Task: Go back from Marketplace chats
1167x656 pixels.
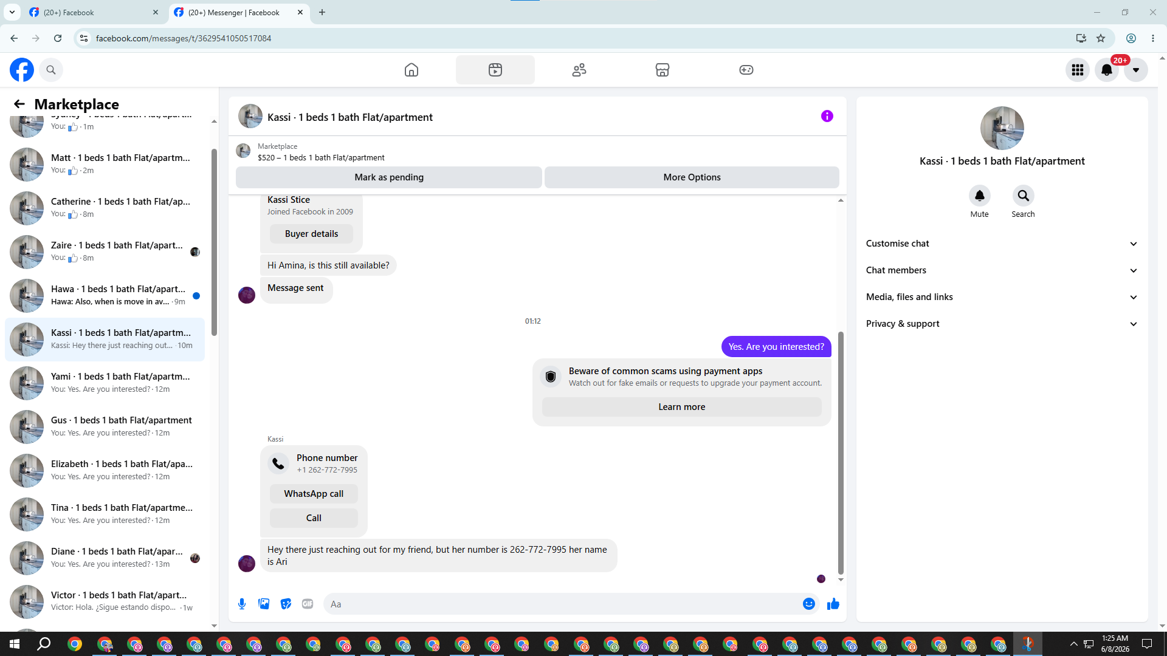Action: [x=19, y=104]
